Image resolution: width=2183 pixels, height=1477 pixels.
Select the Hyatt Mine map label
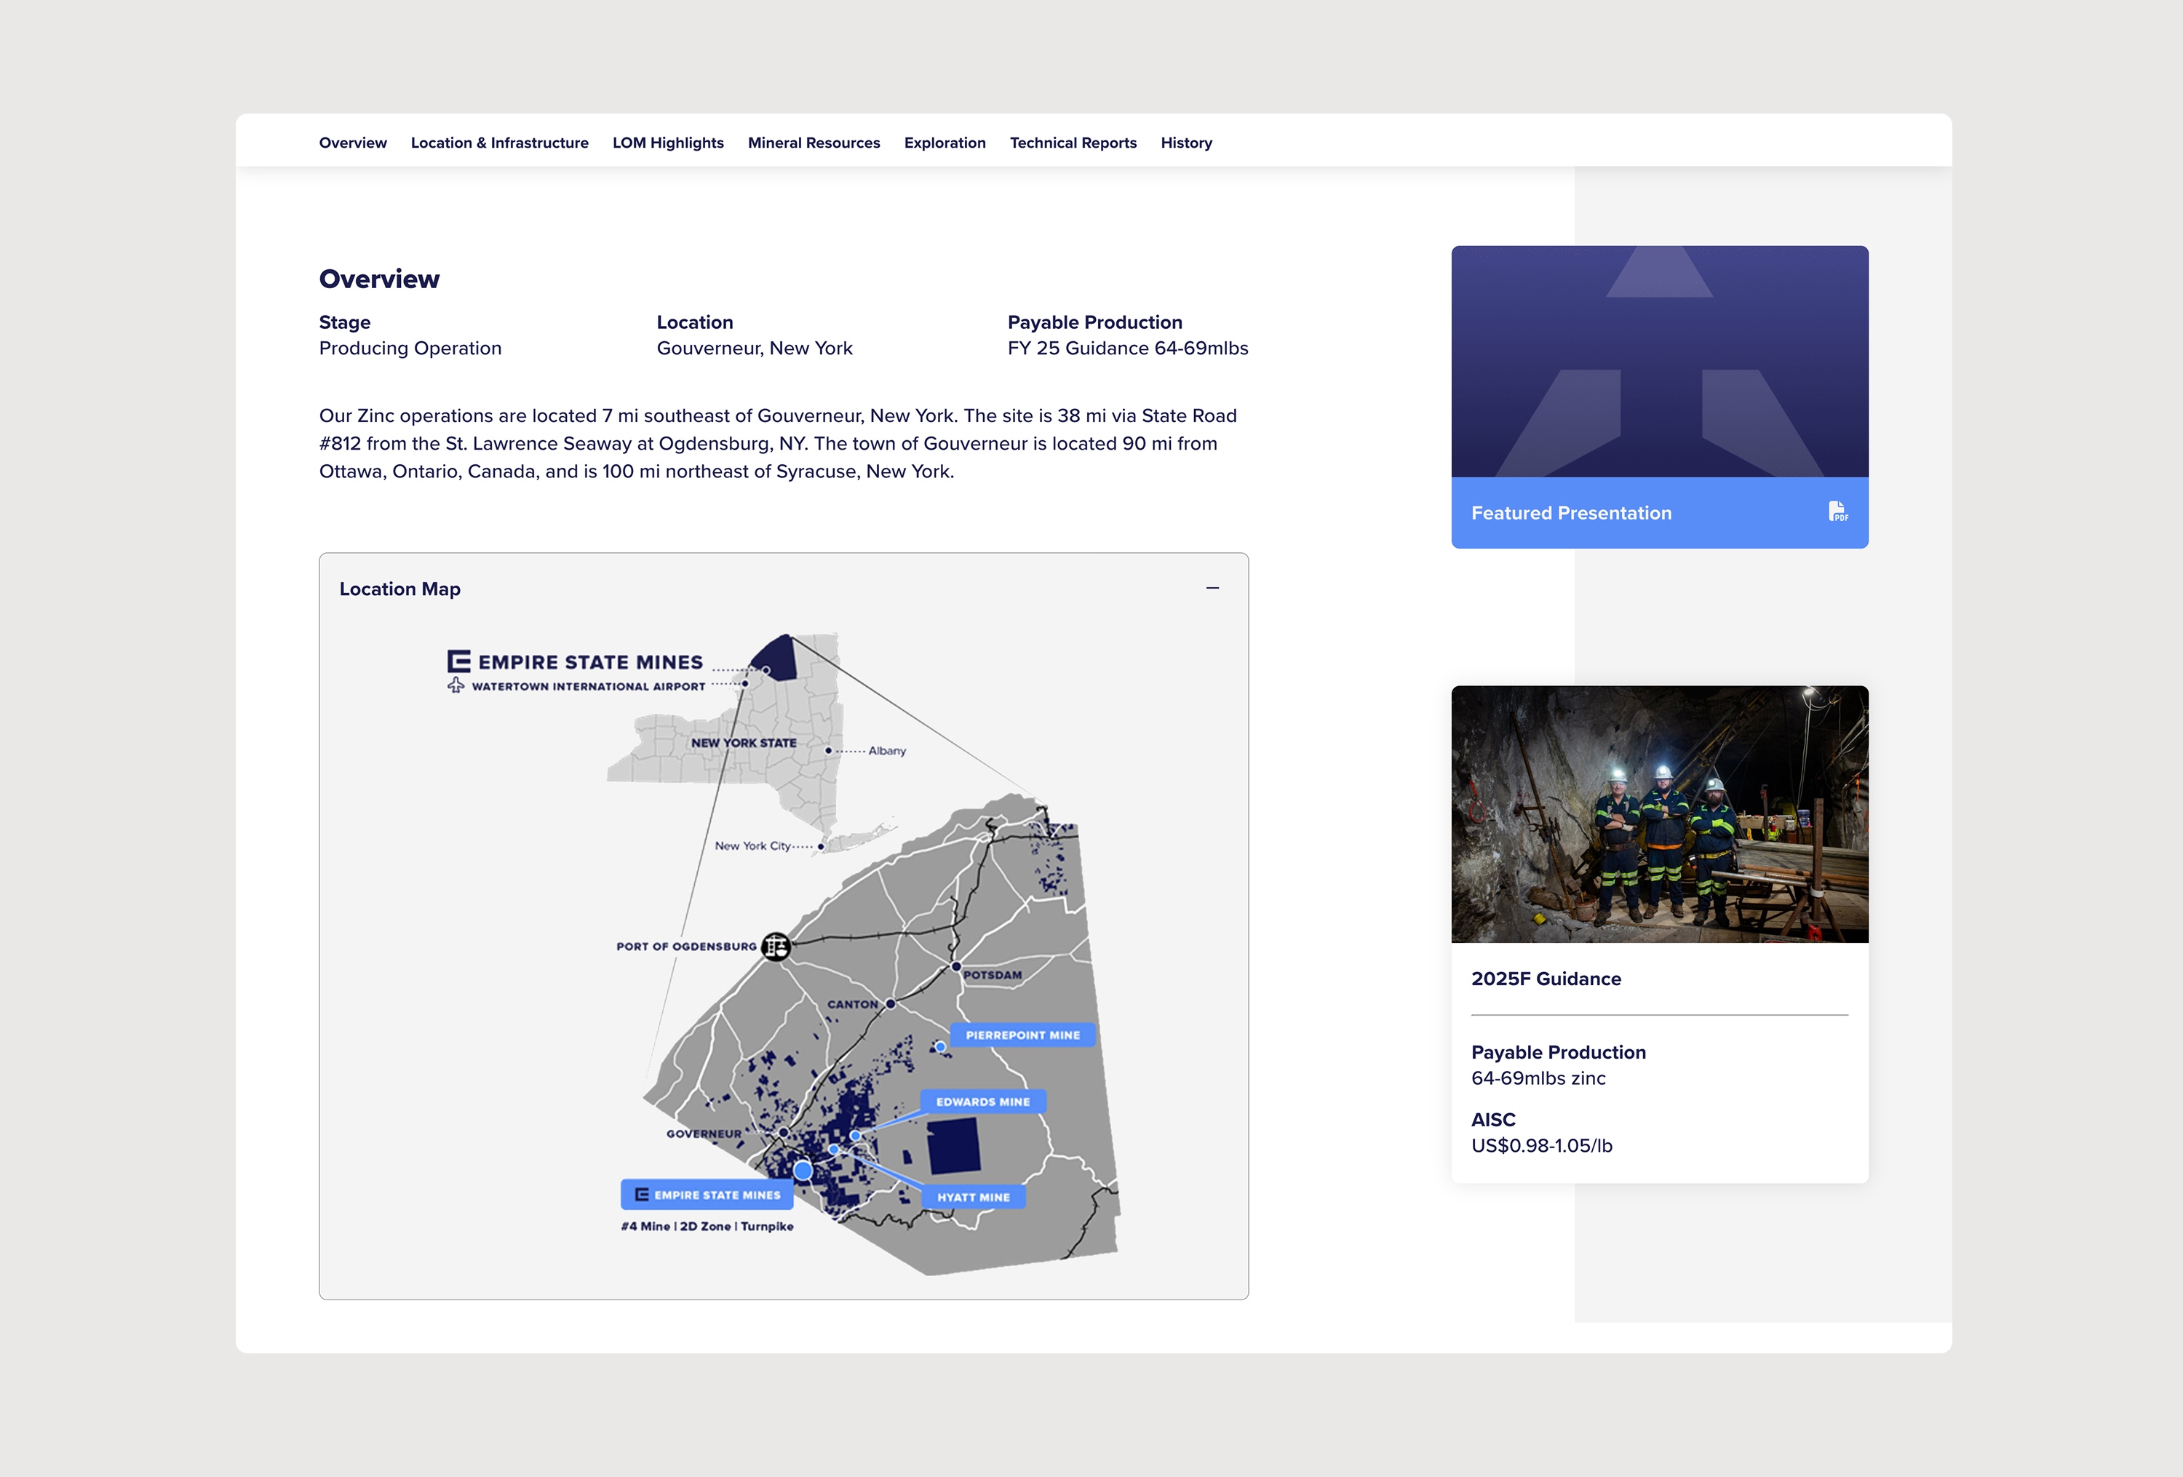(x=973, y=1197)
